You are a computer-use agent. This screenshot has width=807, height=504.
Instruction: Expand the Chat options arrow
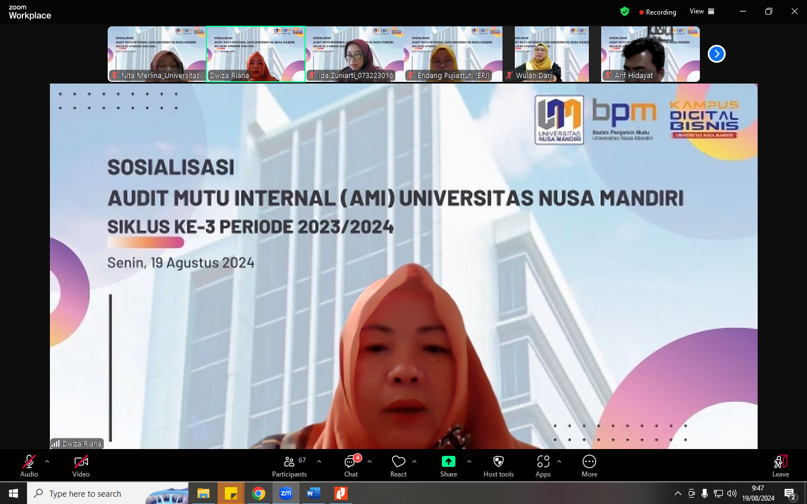click(370, 461)
